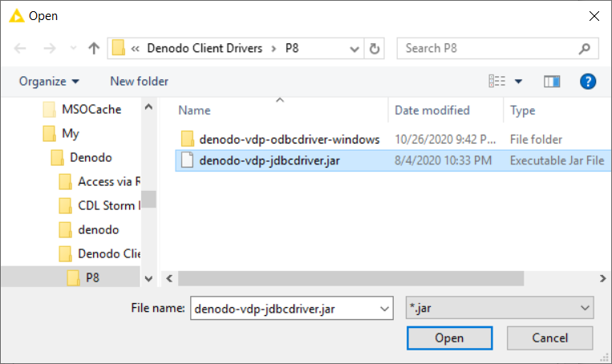Open the address bar history dropdown
The image size is (612, 364).
coord(354,49)
